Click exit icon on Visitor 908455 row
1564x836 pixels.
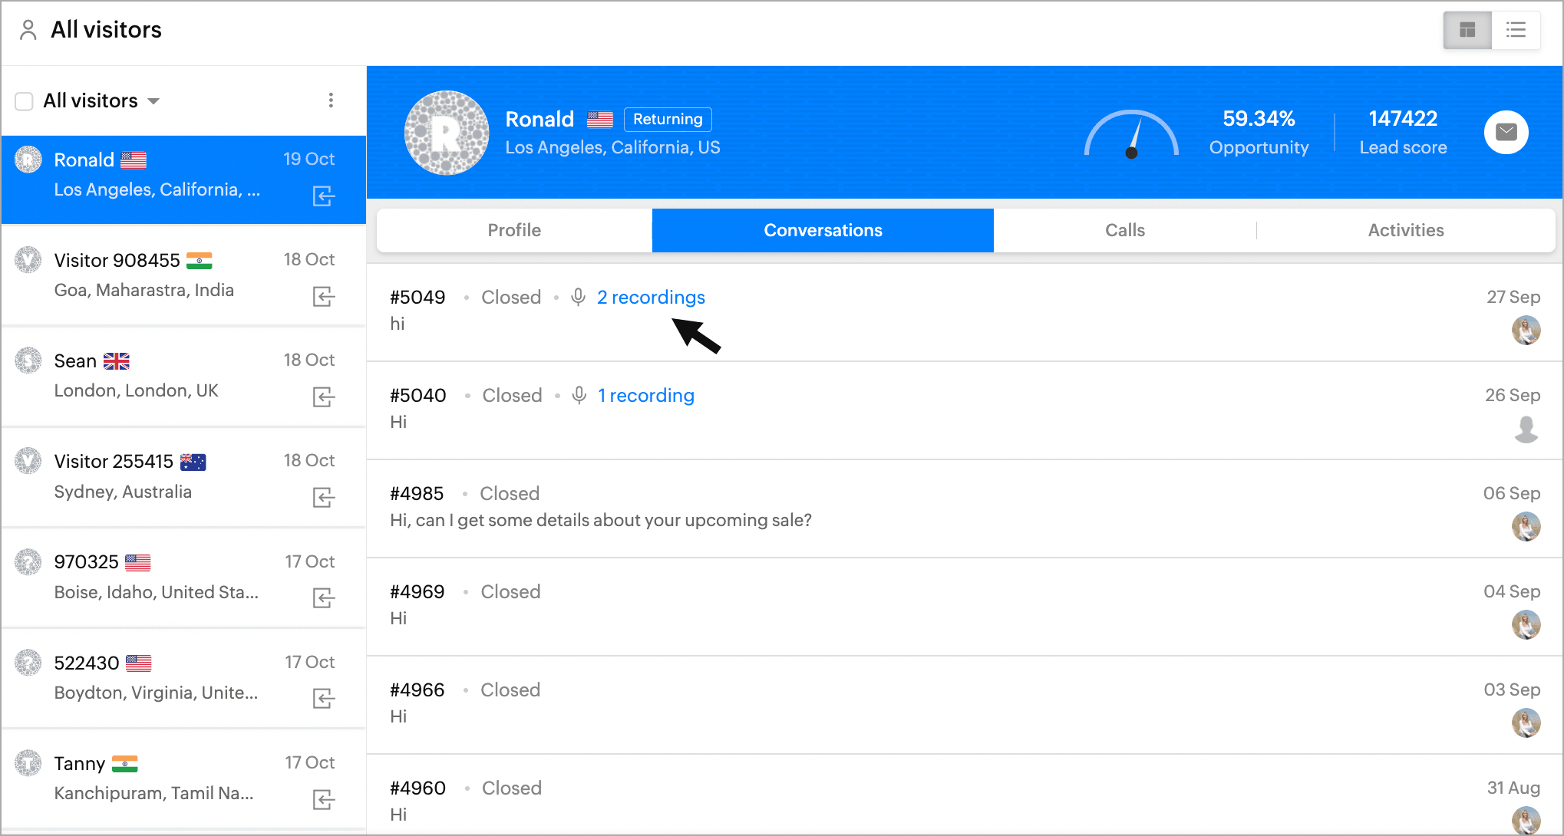tap(324, 297)
